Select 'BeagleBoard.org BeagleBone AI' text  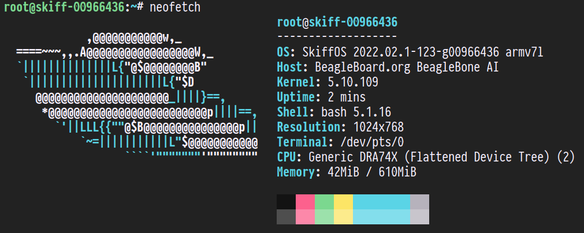coord(407,67)
